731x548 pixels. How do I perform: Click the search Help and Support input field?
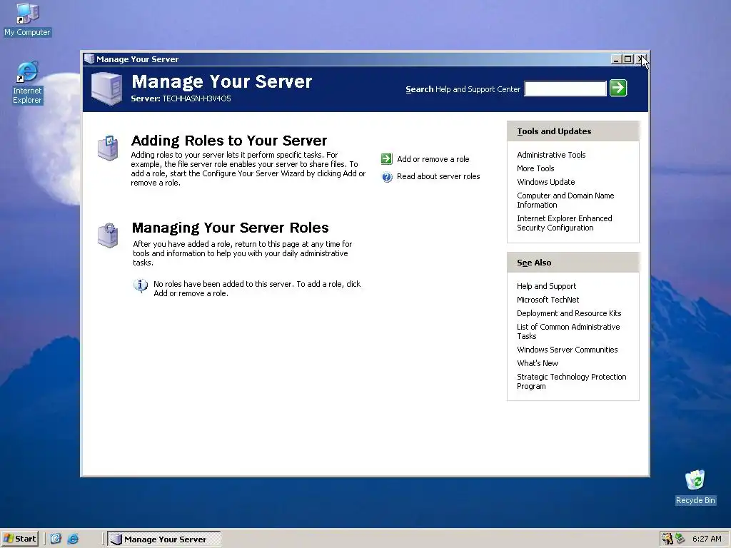(565, 88)
